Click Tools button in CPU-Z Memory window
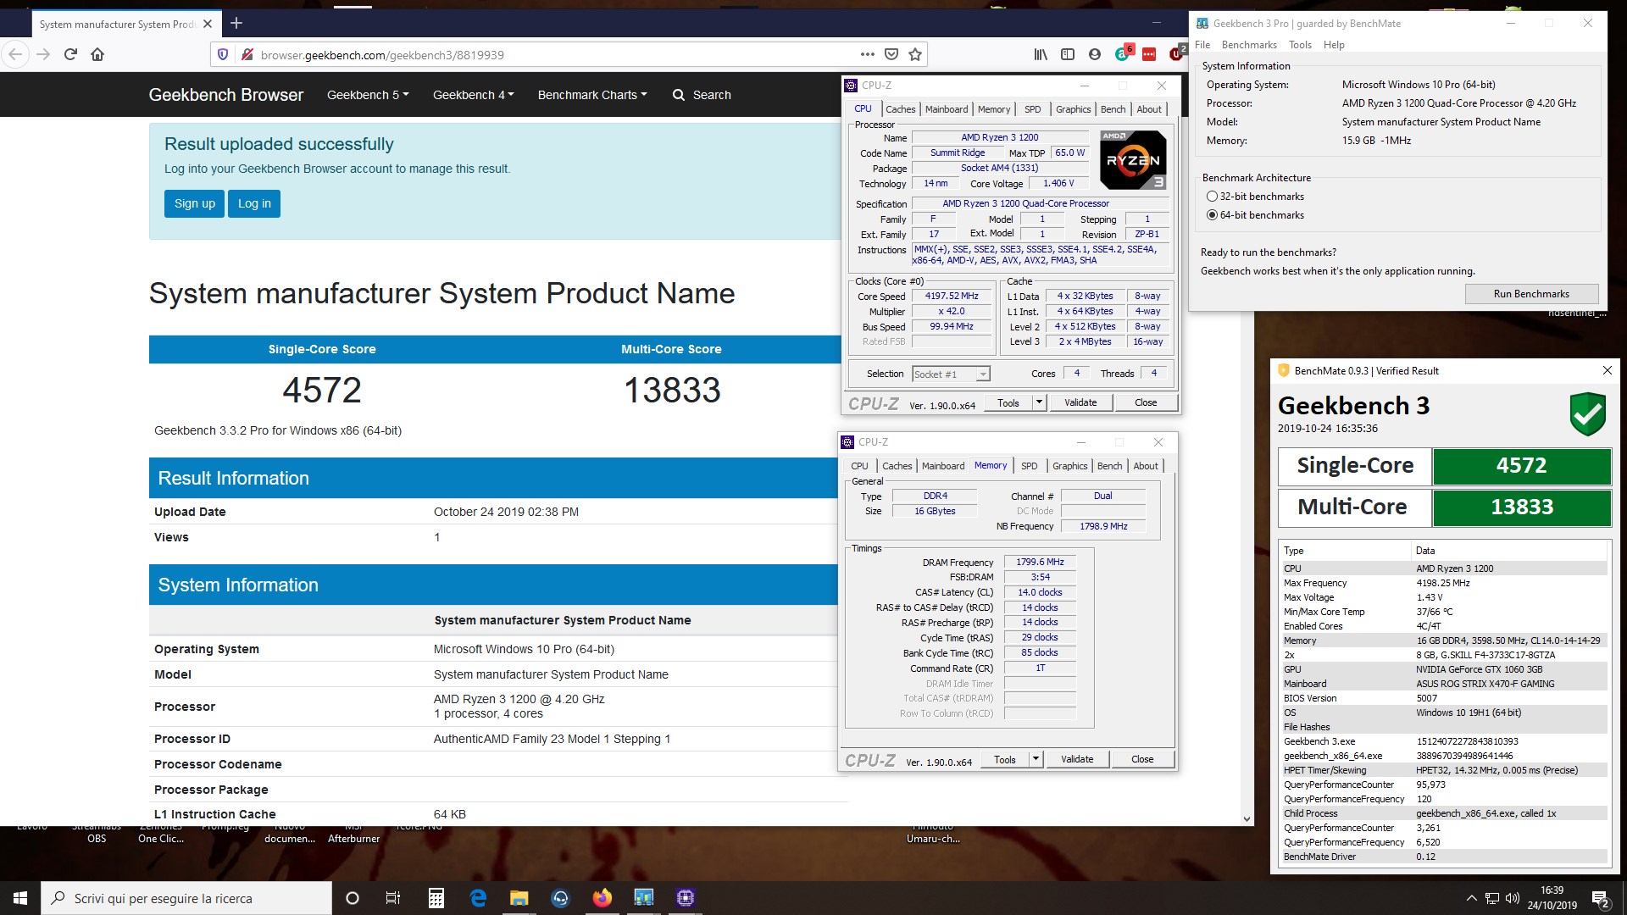The width and height of the screenshot is (1627, 915). click(1005, 759)
